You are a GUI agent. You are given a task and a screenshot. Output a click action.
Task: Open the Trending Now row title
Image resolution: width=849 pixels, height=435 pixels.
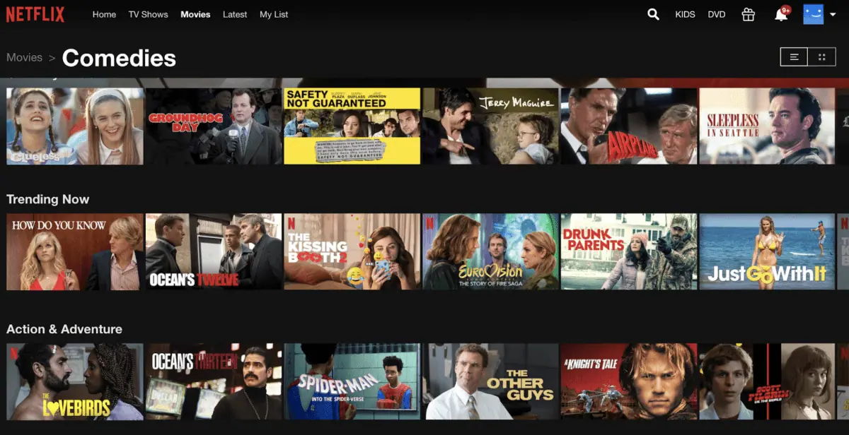[48, 199]
